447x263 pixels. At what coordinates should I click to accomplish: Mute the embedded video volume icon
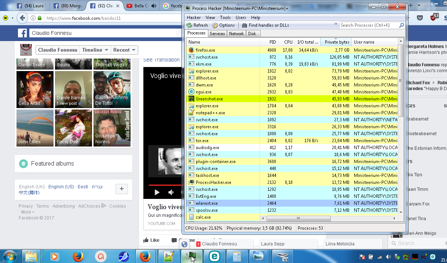171,192
